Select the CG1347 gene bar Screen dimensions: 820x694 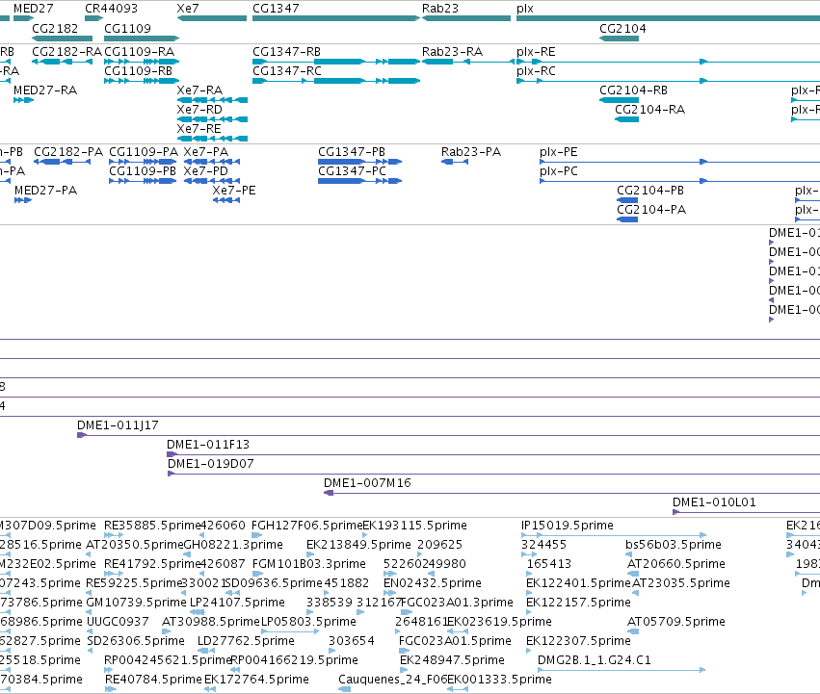(335, 18)
